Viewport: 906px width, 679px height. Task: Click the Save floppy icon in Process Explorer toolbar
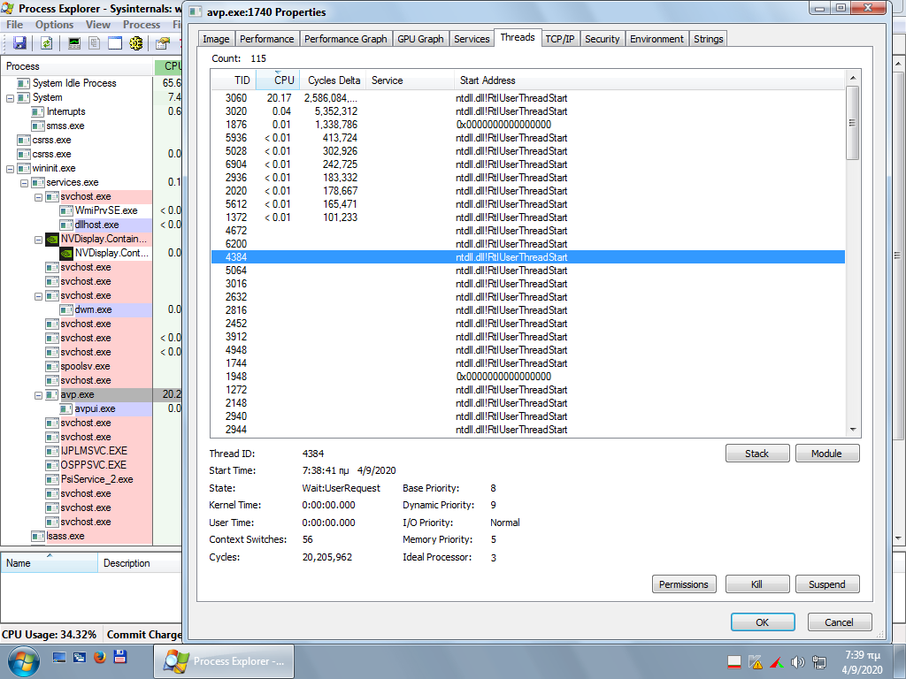point(19,42)
